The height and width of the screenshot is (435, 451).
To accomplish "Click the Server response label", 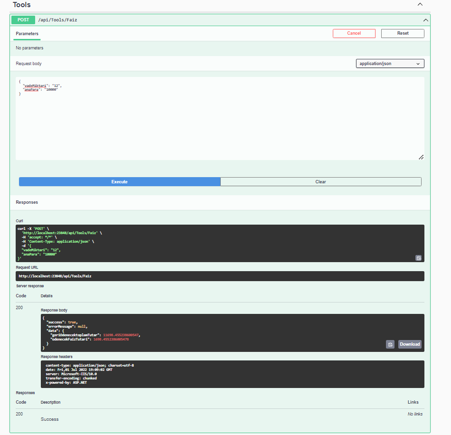I will [29, 286].
